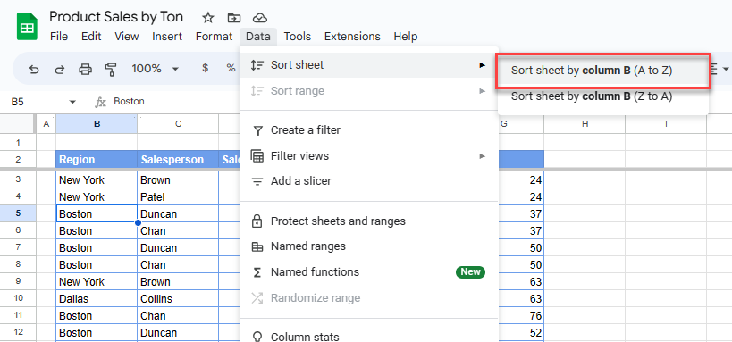Format as currency with the dollar icon

click(205, 68)
